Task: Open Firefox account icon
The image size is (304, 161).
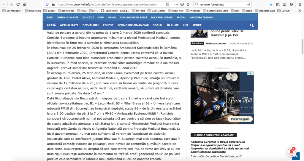Action: click(291, 4)
